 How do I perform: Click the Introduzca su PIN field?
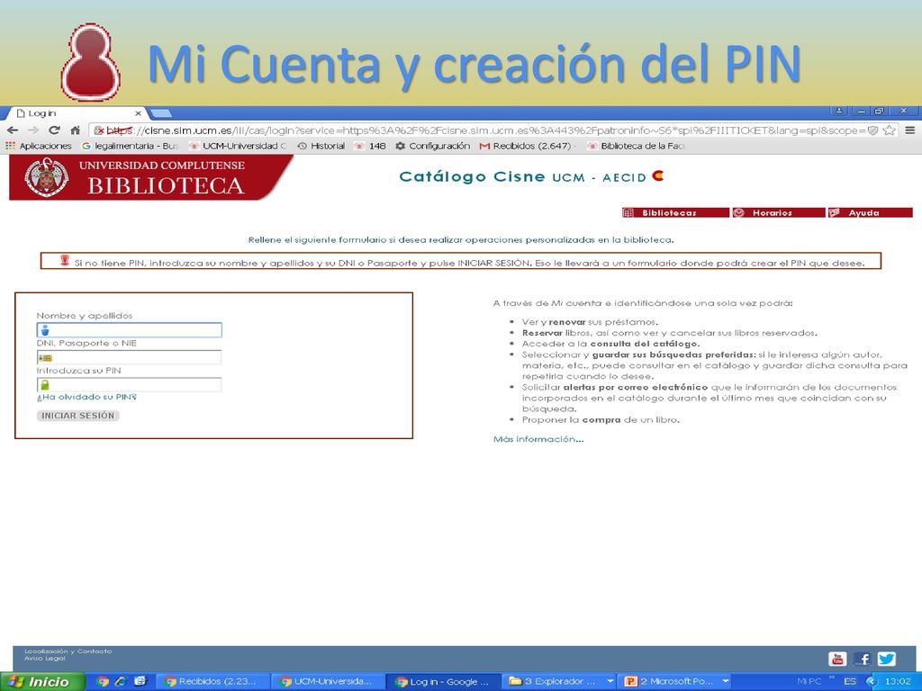pyautogui.click(x=130, y=385)
